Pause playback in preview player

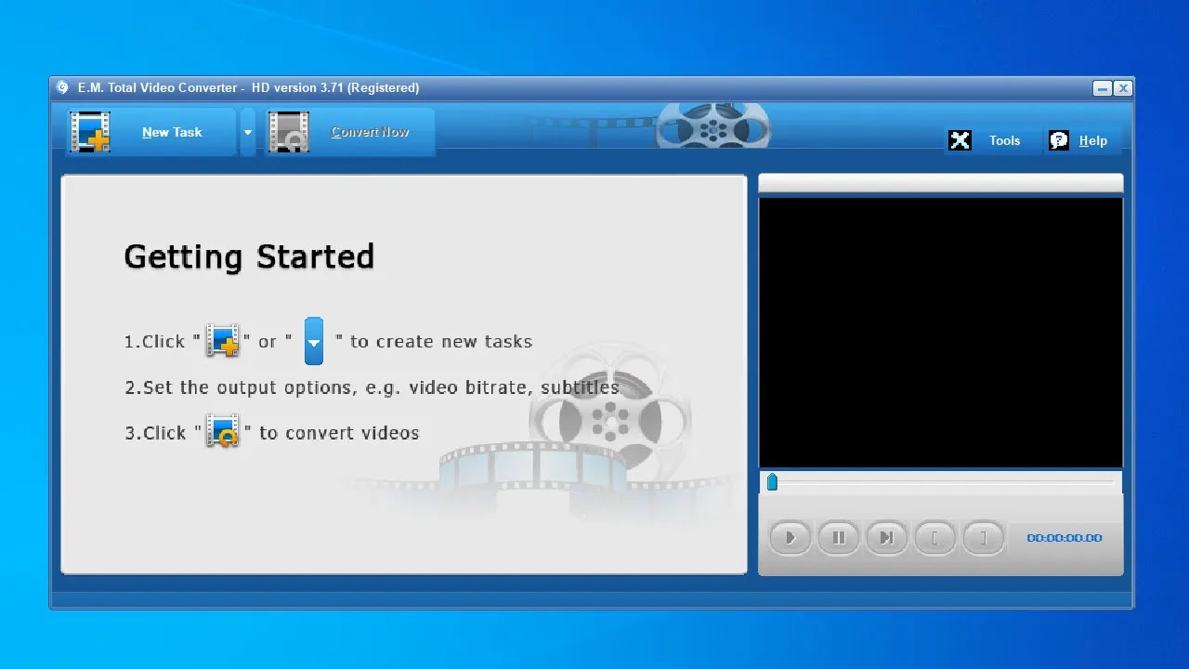pyautogui.click(x=839, y=537)
